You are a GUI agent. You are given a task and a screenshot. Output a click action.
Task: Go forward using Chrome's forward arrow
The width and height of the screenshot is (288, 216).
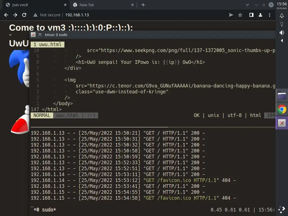[15, 15]
